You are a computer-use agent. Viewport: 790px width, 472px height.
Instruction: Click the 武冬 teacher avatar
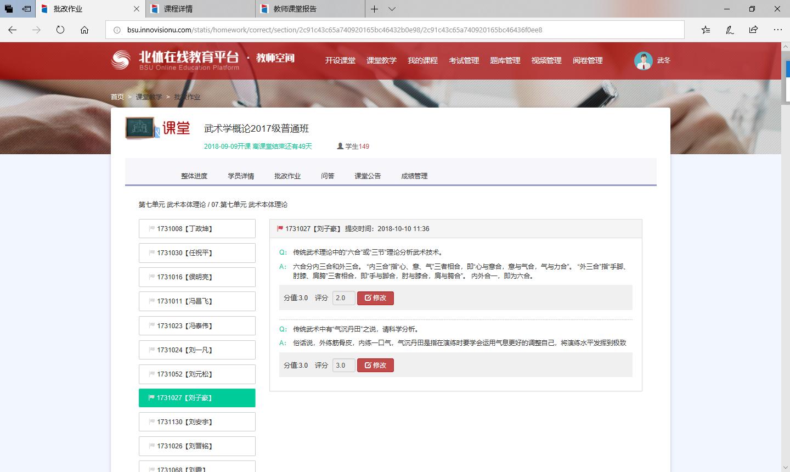click(x=642, y=60)
